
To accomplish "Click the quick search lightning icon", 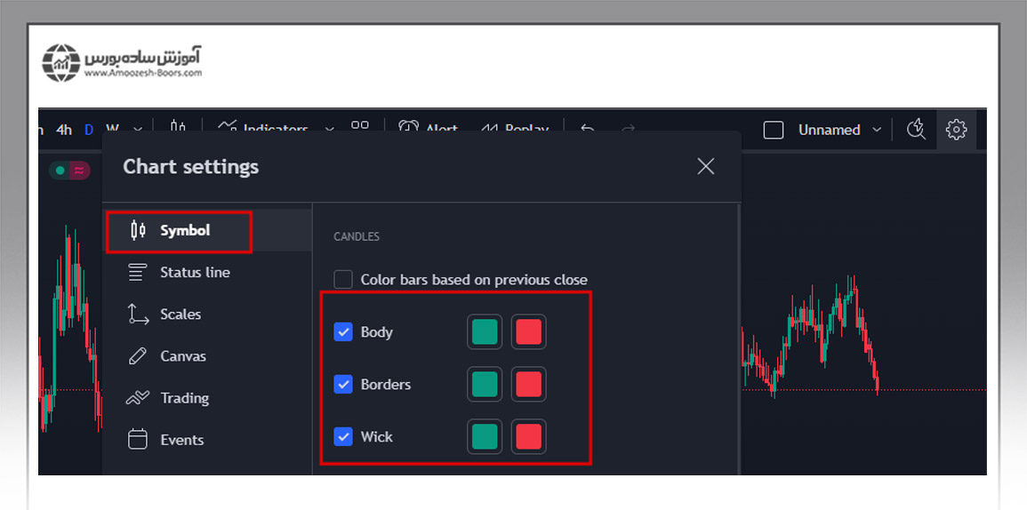I will (916, 130).
